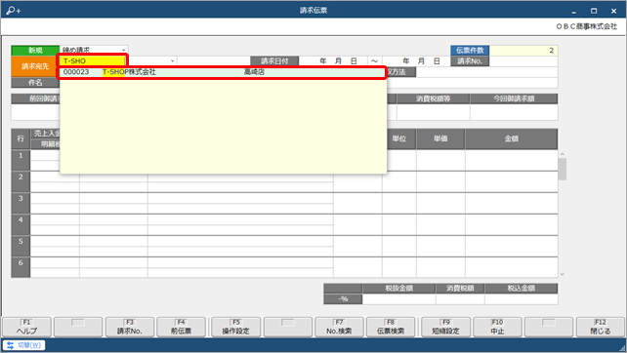Screen dimensions: 627x353
Task: Click the 請求日付 end date field
Action: pyautogui.click(x=417, y=61)
